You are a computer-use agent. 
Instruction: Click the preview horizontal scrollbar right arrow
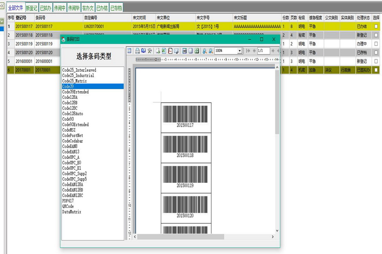click(x=273, y=236)
